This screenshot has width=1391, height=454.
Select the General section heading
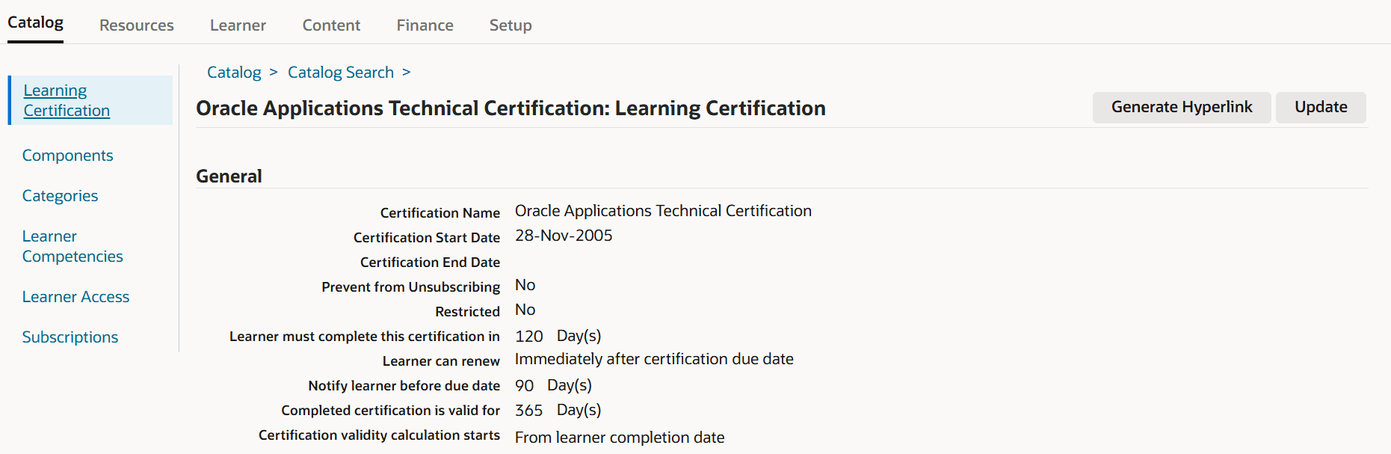229,177
